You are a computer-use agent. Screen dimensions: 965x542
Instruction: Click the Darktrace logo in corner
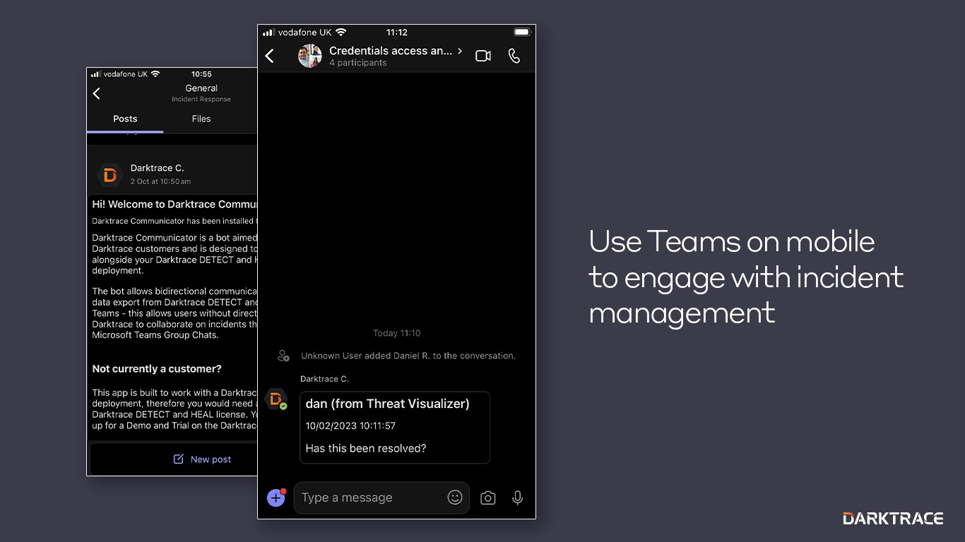click(893, 519)
